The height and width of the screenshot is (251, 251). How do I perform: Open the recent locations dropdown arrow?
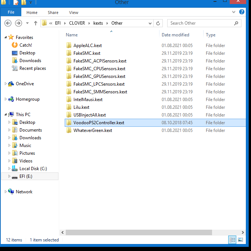click(x=27, y=23)
